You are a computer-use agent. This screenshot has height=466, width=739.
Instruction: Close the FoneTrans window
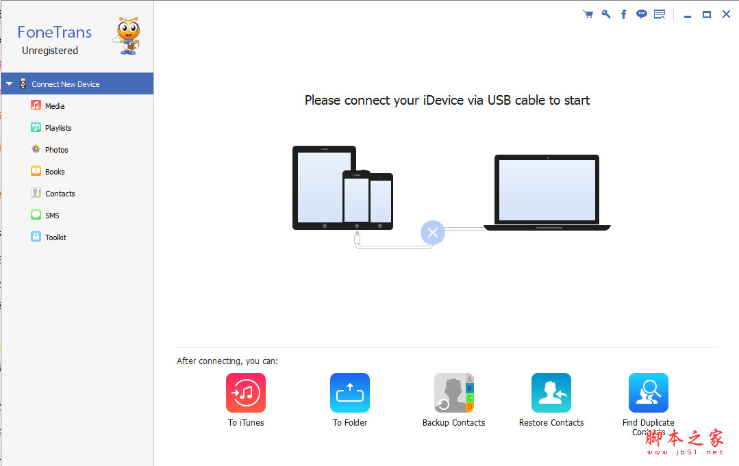pyautogui.click(x=726, y=14)
